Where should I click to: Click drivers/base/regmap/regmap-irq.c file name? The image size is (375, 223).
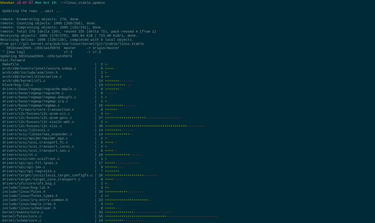[x=35, y=101]
